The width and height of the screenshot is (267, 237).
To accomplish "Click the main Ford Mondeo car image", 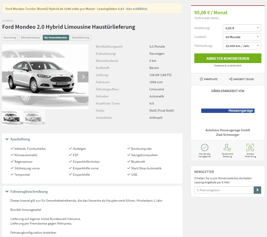I will click(45, 77).
